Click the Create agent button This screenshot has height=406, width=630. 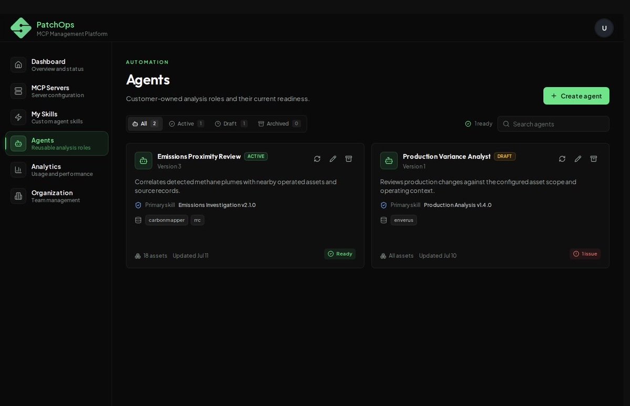[576, 96]
